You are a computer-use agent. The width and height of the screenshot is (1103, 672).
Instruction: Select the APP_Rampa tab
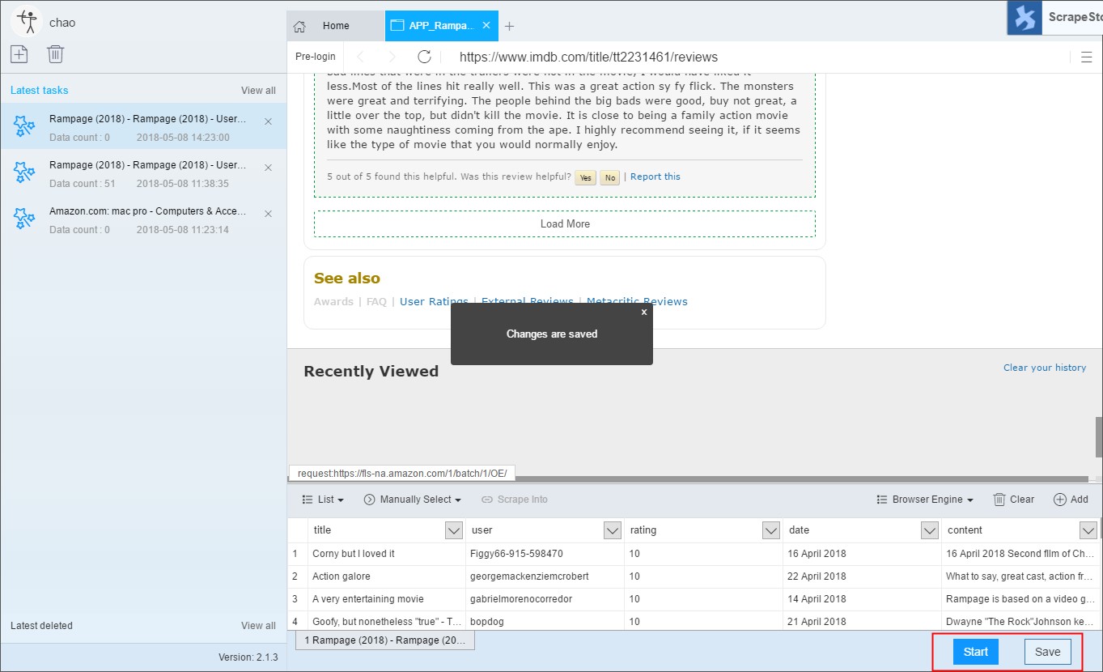[441, 26]
